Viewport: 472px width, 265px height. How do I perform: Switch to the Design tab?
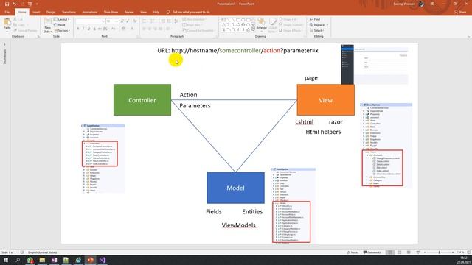click(51, 12)
